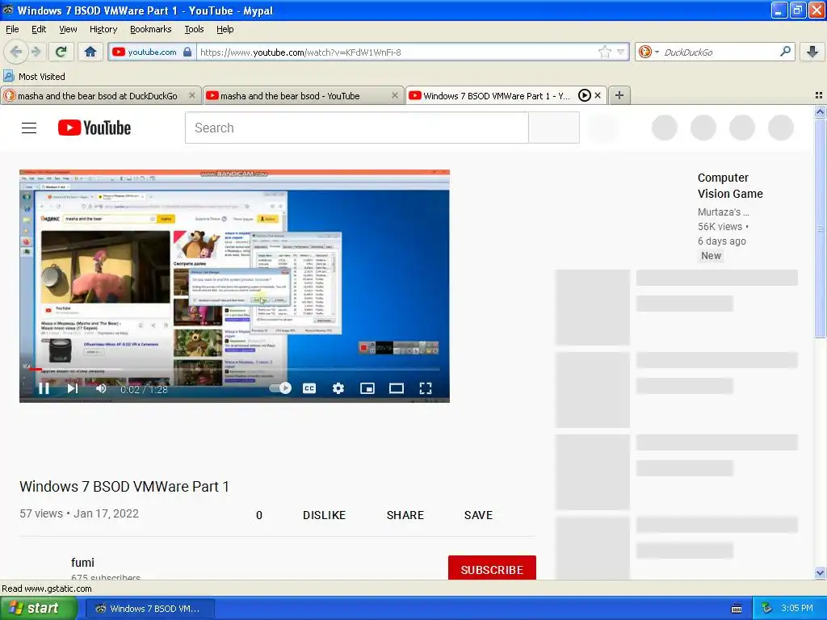The width and height of the screenshot is (827, 620).
Task: Open Most Visited bookmarks folder
Action: point(34,77)
